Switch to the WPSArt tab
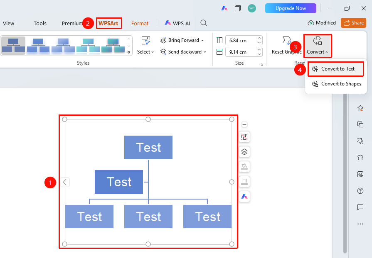Screen dimensions: 372x258 (x=108, y=23)
